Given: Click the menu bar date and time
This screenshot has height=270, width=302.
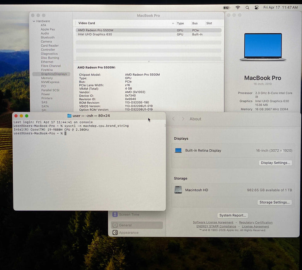Looking at the screenshot, I should click(x=280, y=7).
